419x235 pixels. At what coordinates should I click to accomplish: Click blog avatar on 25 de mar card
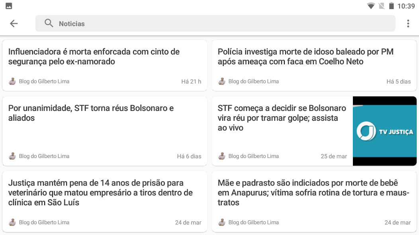(222, 156)
